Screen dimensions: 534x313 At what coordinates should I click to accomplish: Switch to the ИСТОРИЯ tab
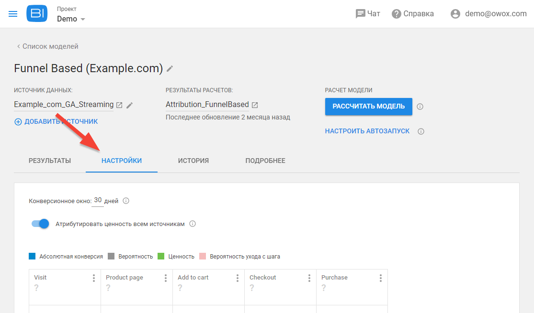click(x=193, y=161)
